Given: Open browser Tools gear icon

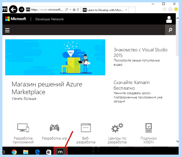Looking at the screenshot, I should (170, 9).
